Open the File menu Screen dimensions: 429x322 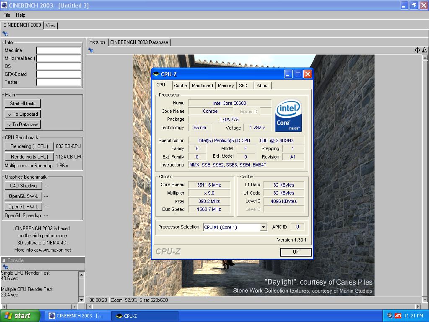coord(7,15)
